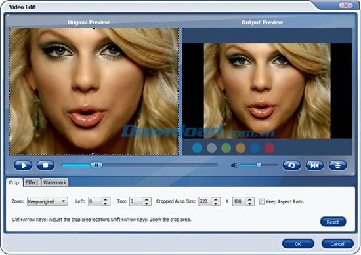The height and width of the screenshot is (255, 361).
Task: Click the Cancel button
Action: tap(337, 244)
